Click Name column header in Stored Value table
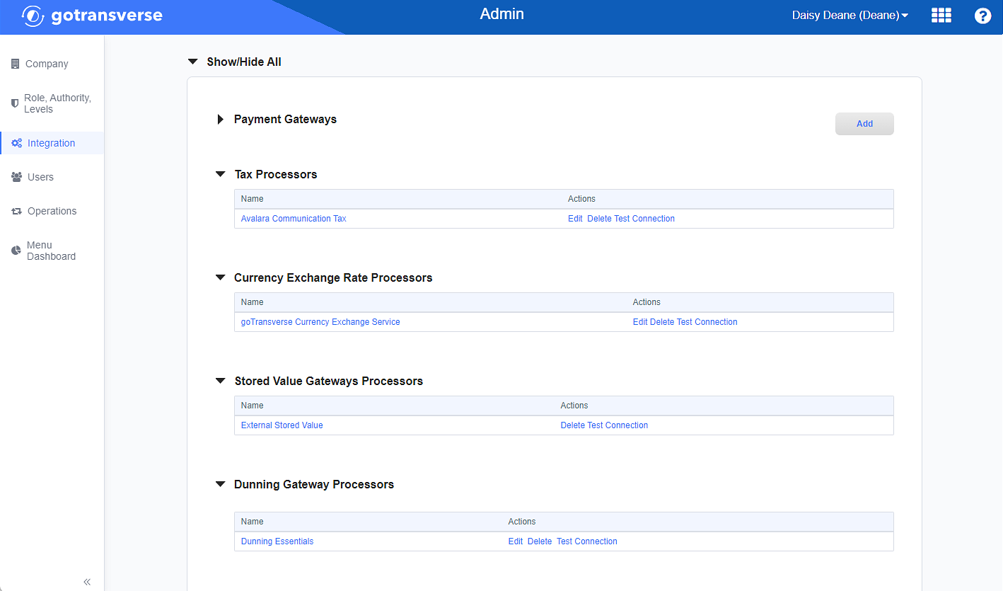The image size is (1003, 591). [252, 406]
